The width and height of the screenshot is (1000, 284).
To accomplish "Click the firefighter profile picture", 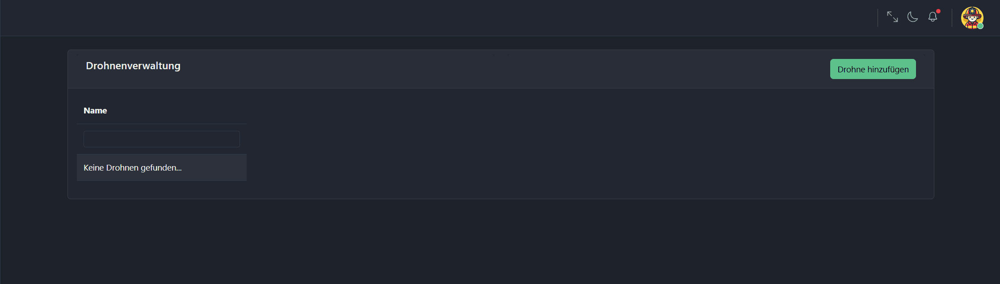I will click(972, 18).
